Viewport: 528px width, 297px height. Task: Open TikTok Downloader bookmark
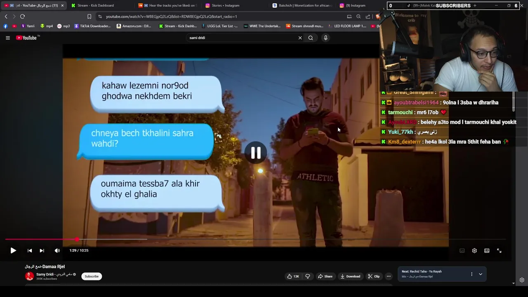pos(92,26)
